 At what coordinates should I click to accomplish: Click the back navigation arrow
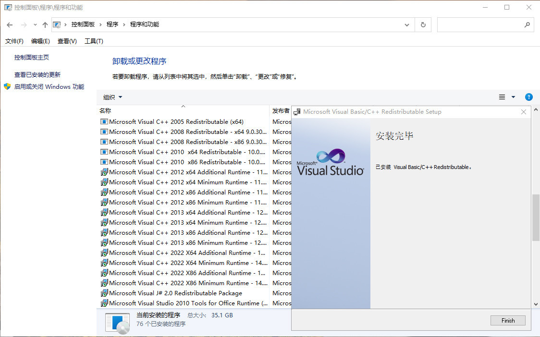[10, 24]
